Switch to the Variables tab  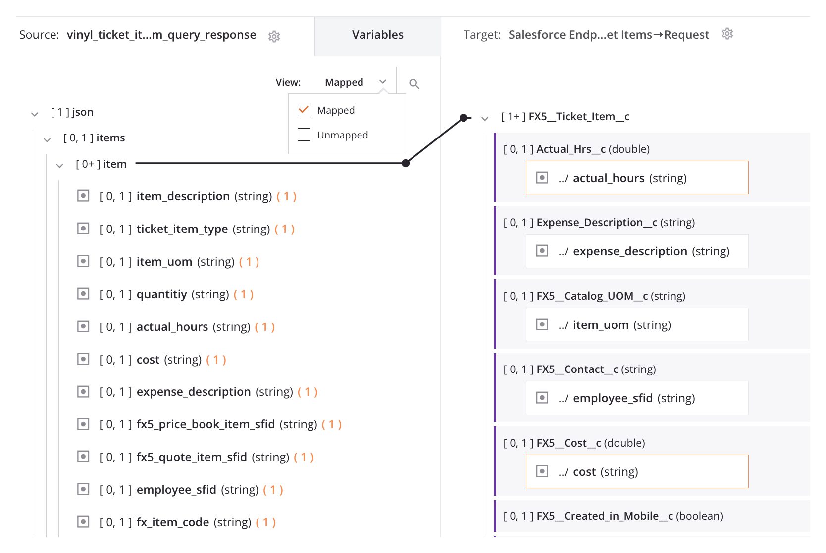tap(378, 36)
